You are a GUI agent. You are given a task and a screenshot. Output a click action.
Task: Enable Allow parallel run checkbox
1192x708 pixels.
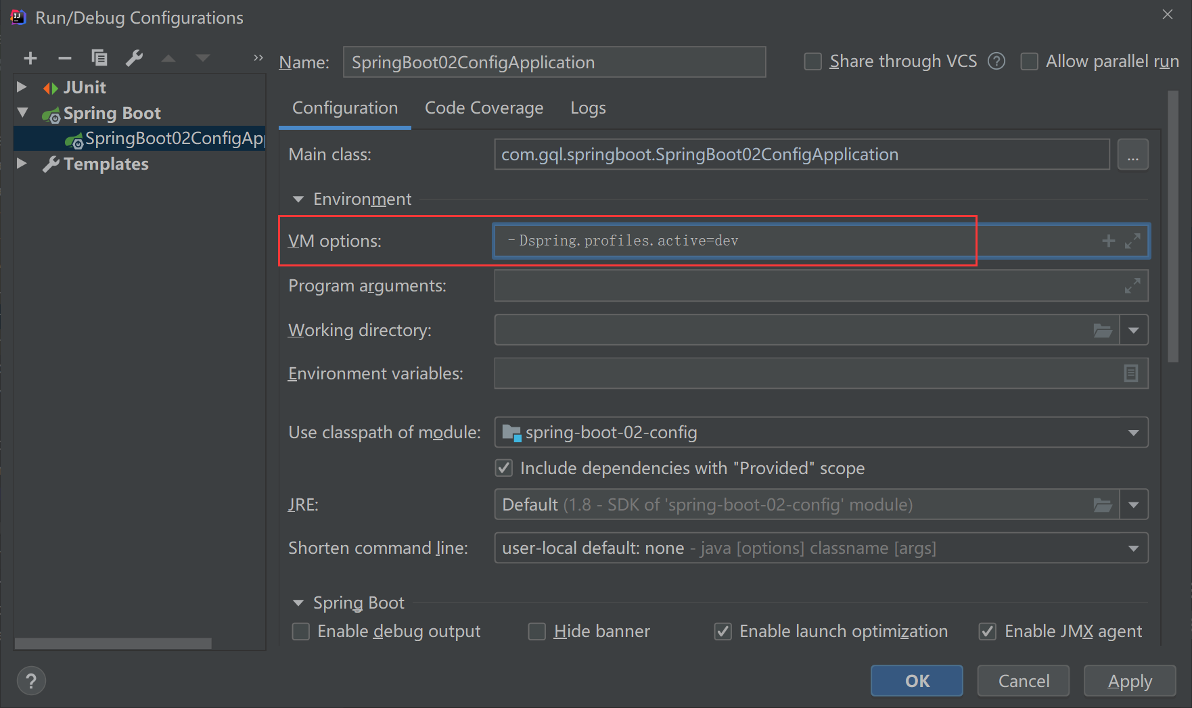(x=1029, y=62)
